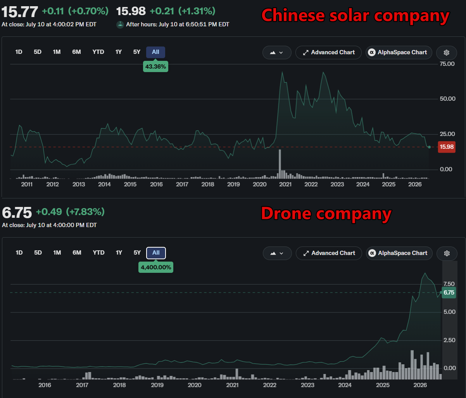Expand the chart style dropdown on the solar chart
466x398 pixels.
(277, 53)
